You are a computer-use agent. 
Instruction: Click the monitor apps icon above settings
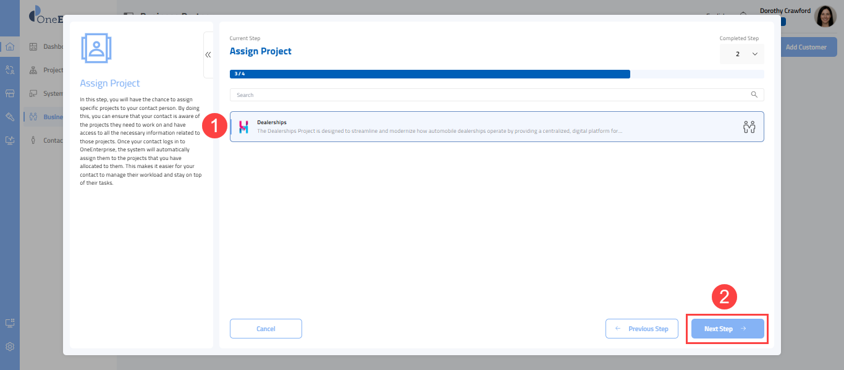10,323
